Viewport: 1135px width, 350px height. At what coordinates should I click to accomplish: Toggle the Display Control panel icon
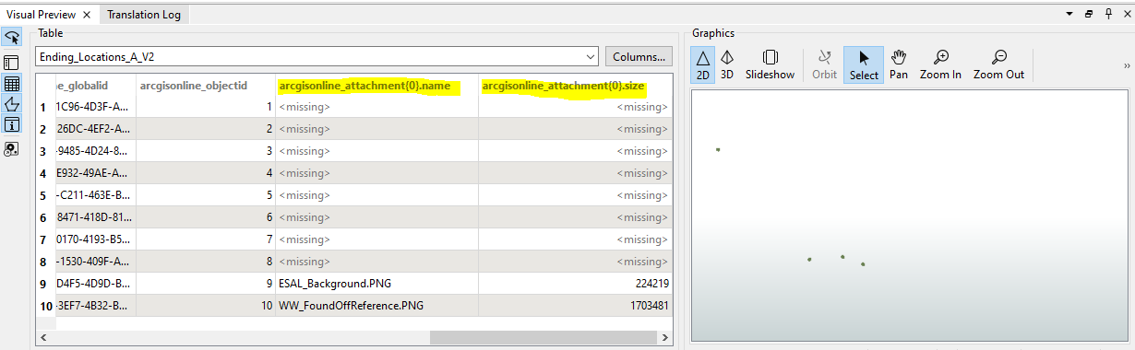point(12,62)
